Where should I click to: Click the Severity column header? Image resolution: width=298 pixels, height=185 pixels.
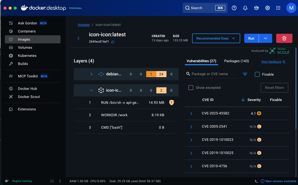254,100
